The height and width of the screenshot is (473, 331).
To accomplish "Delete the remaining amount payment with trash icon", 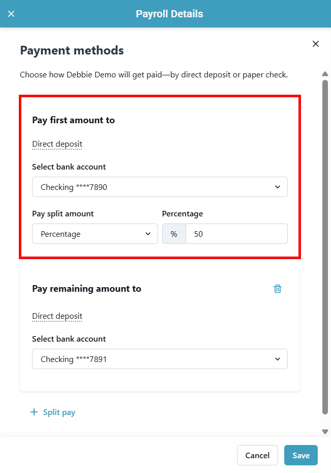I will pos(278,289).
